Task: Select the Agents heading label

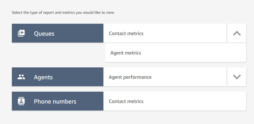Action: (43, 77)
